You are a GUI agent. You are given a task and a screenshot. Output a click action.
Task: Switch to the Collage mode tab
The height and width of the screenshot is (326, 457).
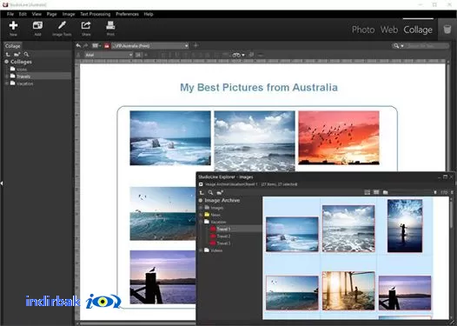[x=418, y=30]
